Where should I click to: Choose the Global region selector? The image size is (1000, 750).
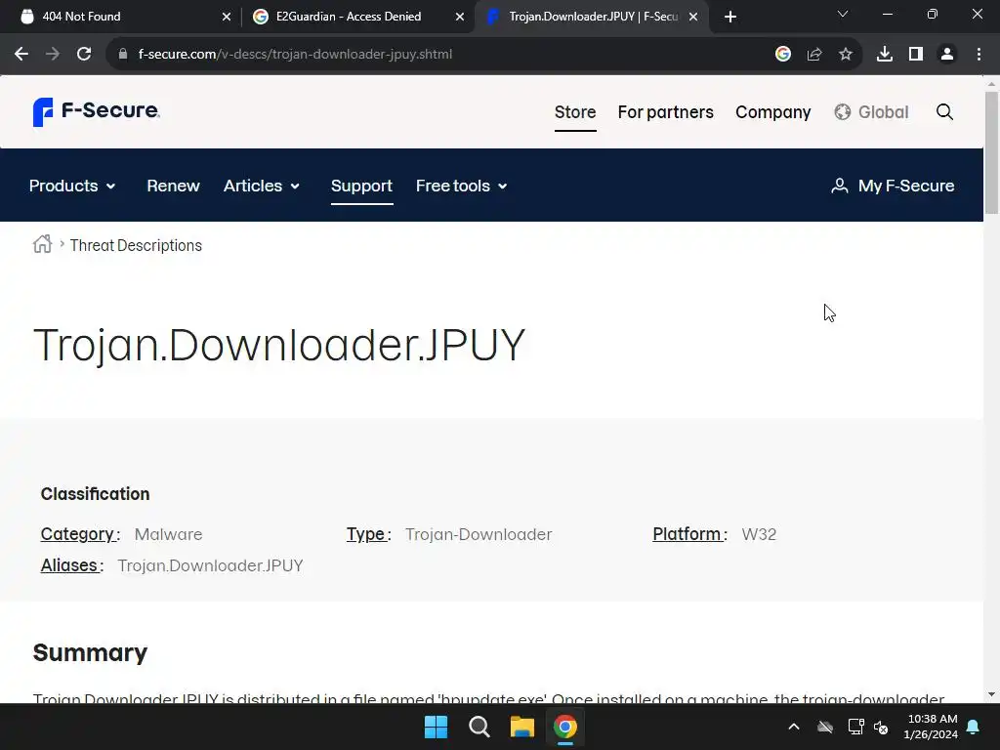pos(871,112)
